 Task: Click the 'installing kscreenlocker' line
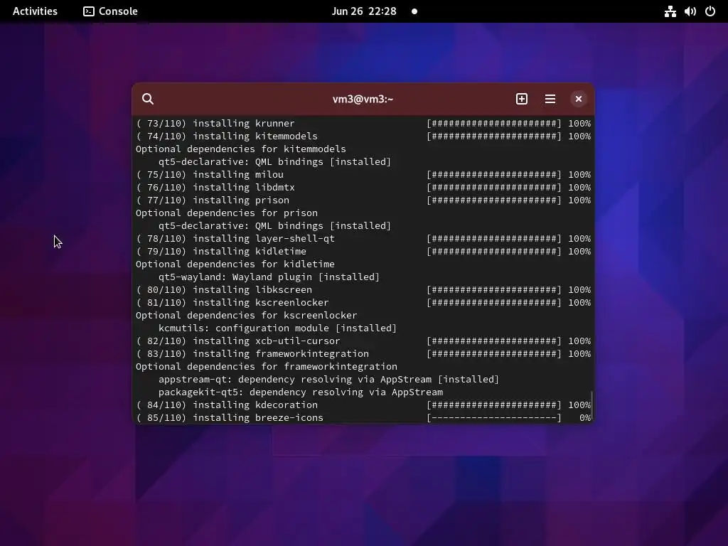coord(363,303)
